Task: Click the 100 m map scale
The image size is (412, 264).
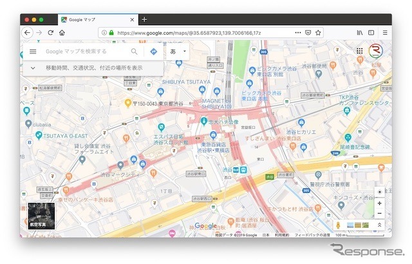Action: [x=359, y=235]
